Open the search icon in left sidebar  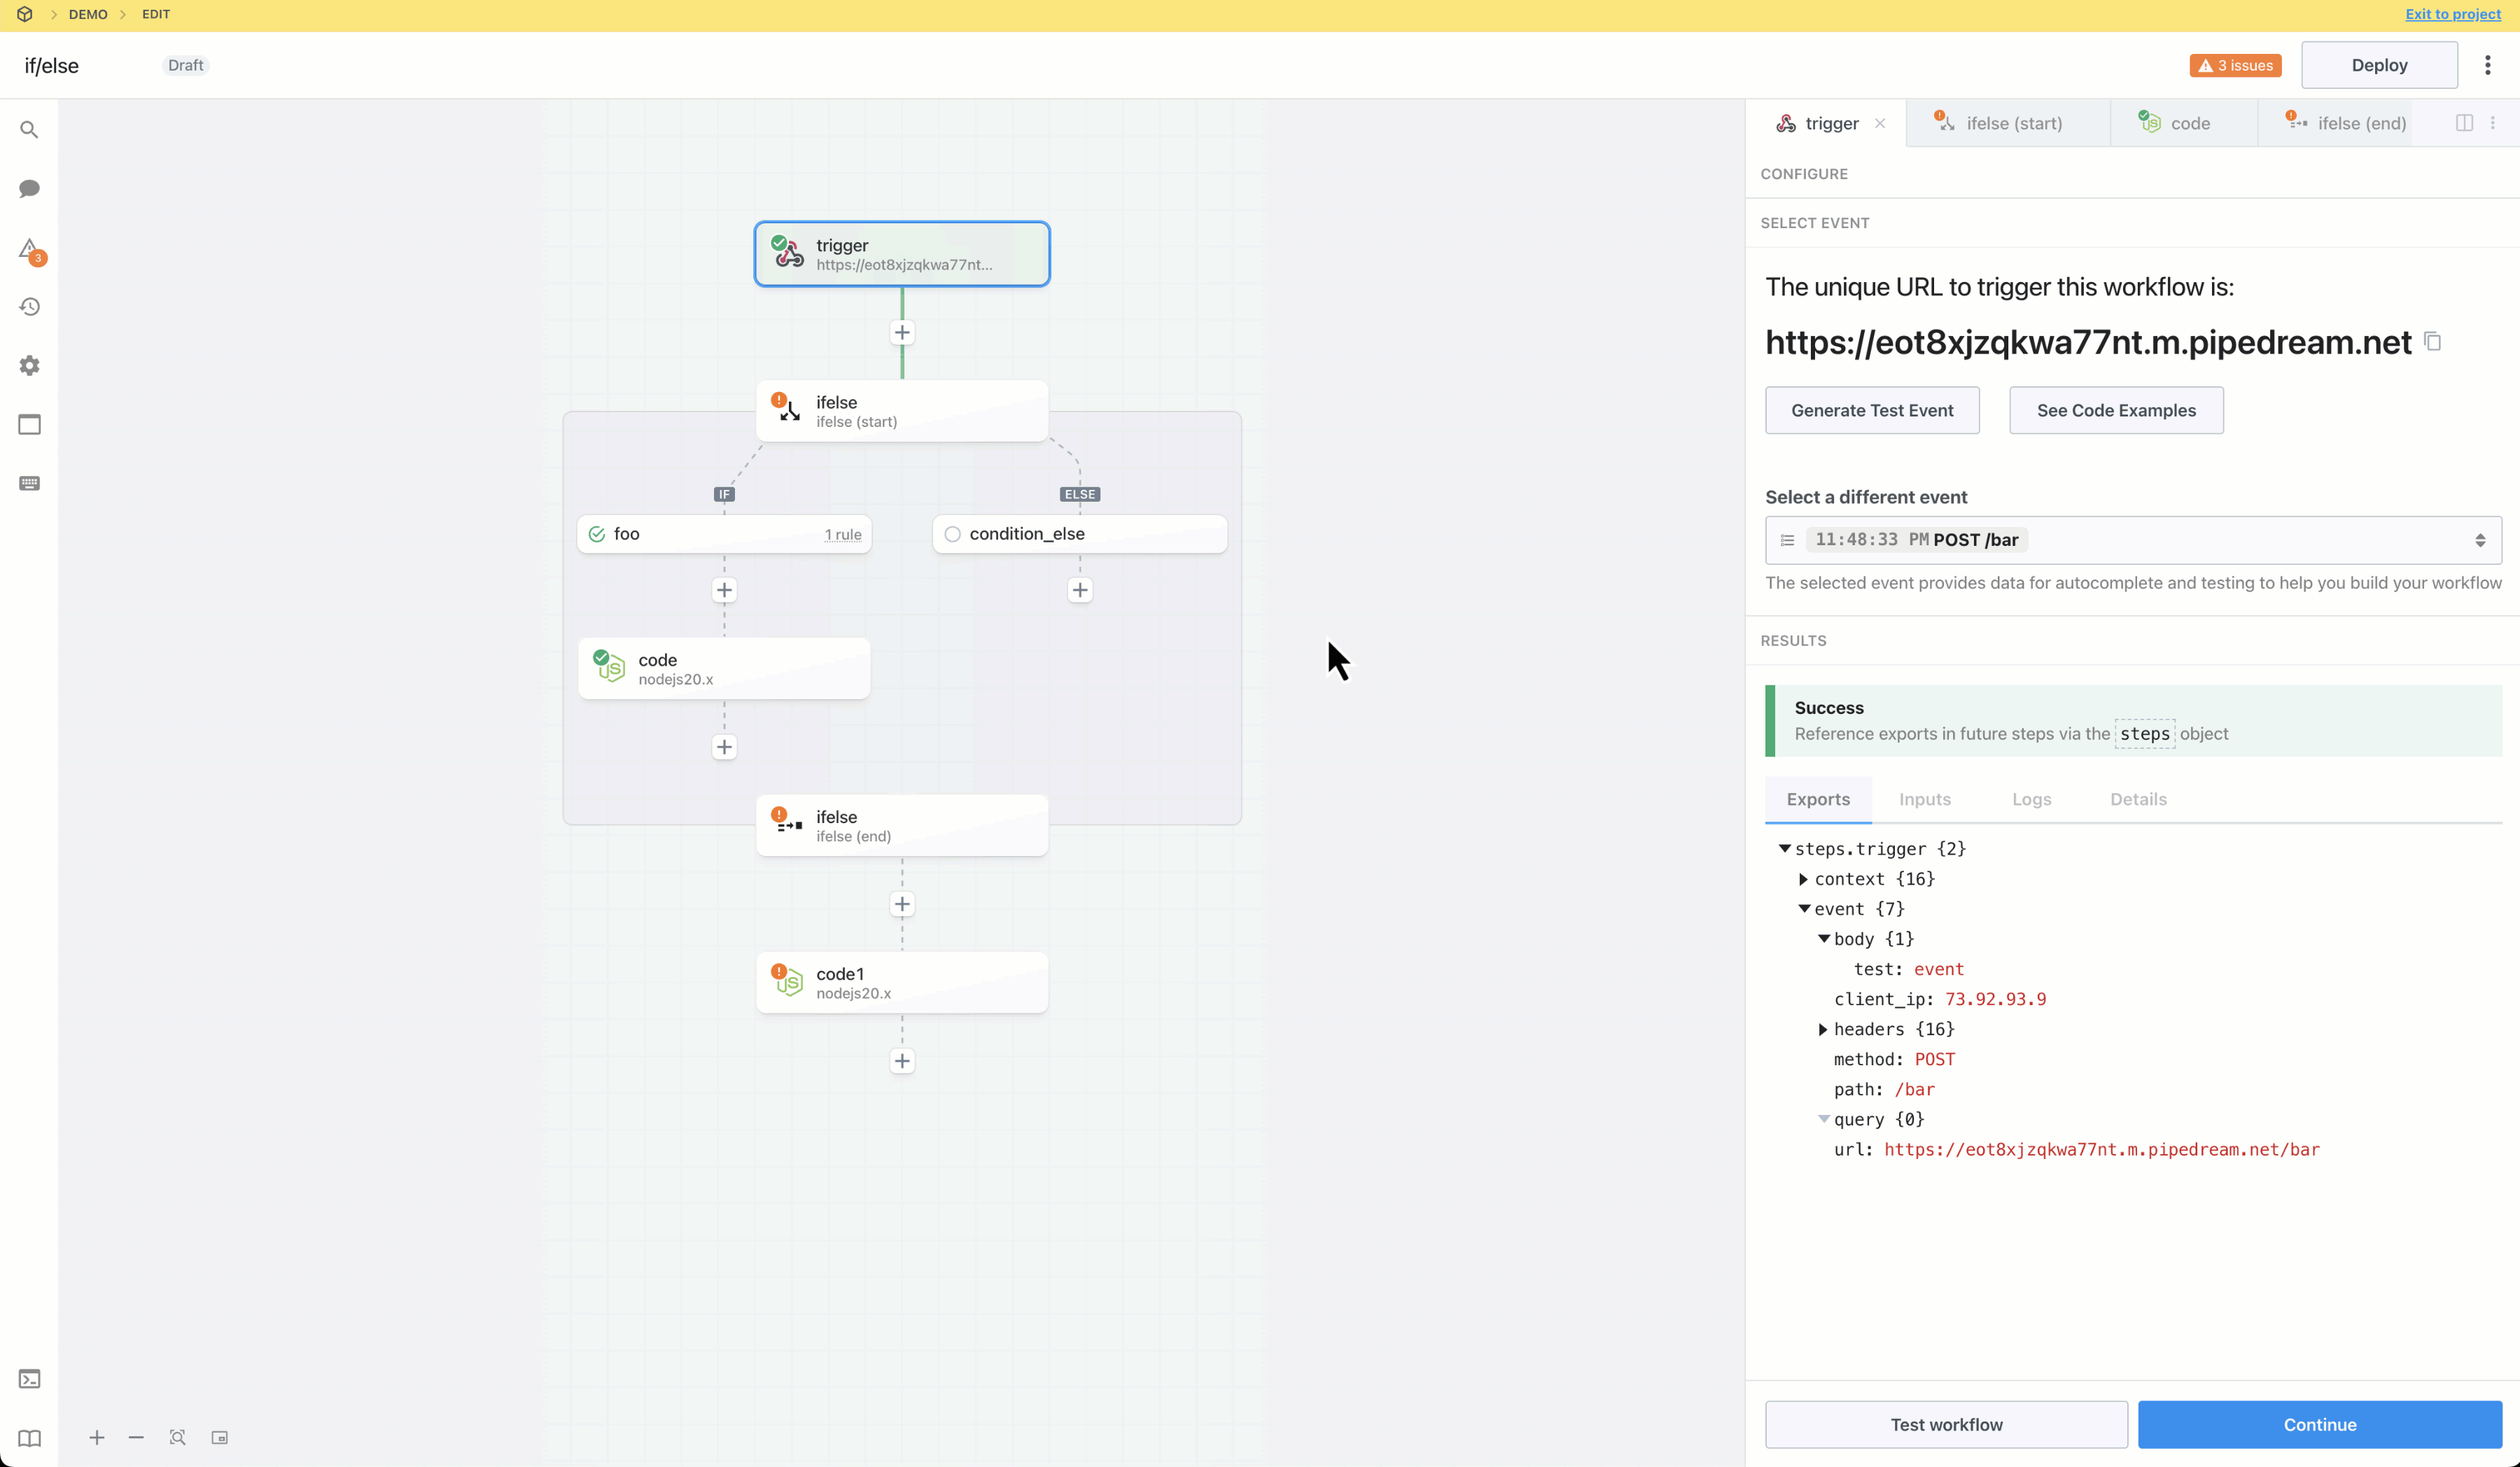[x=29, y=130]
